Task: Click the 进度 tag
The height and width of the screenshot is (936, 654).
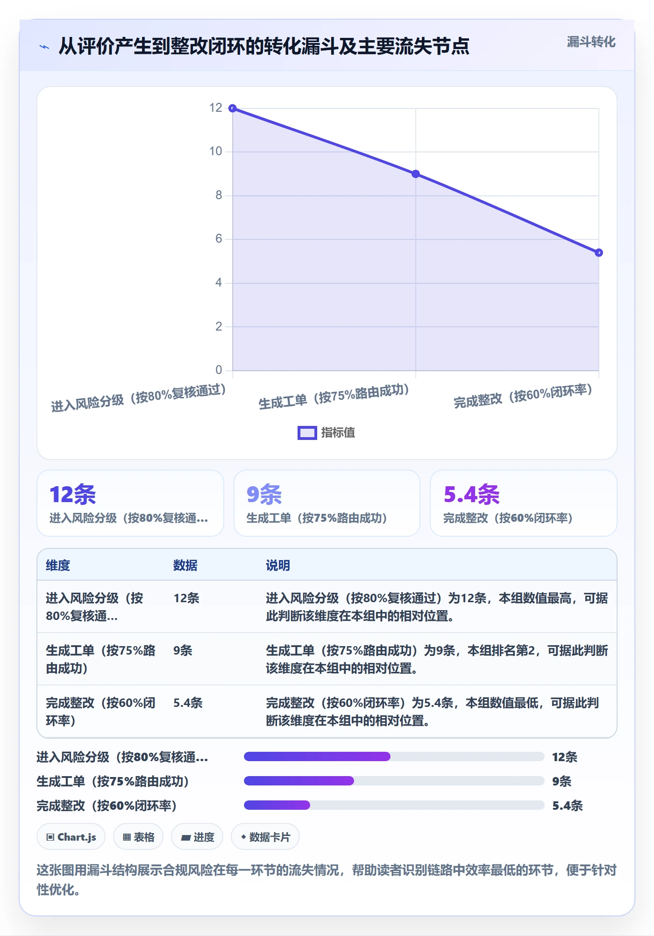Action: [x=197, y=837]
